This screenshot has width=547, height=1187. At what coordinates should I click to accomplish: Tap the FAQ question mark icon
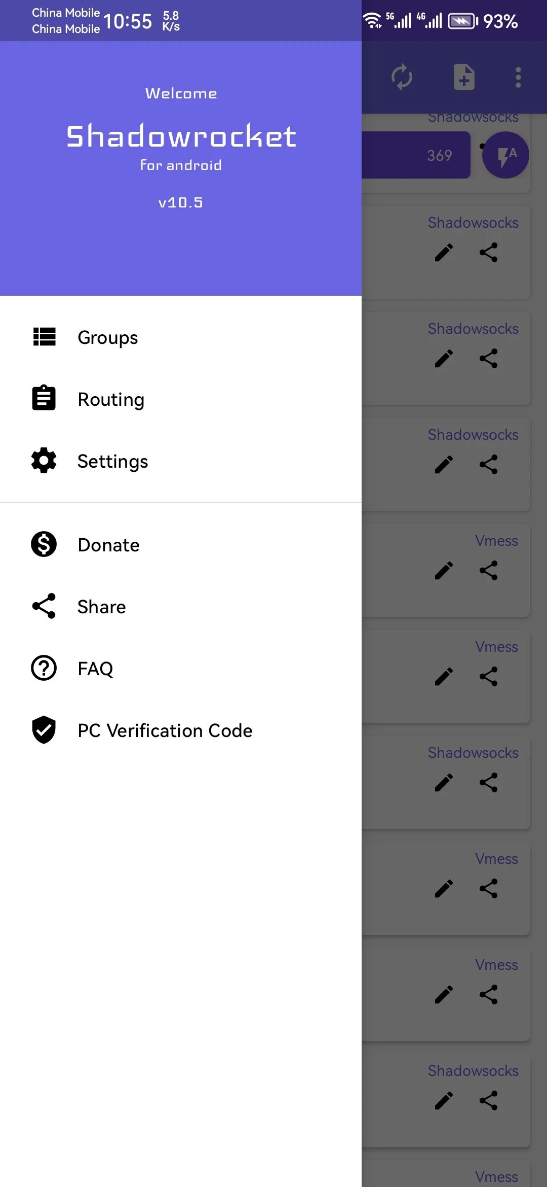(x=44, y=668)
